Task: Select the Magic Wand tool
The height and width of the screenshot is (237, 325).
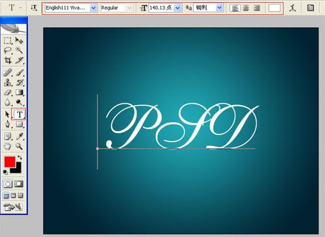Action: (x=19, y=51)
